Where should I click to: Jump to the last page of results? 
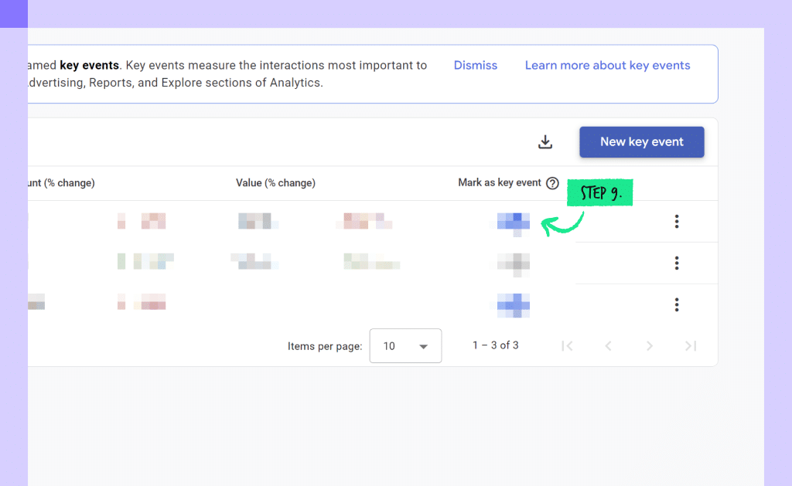pyautogui.click(x=691, y=345)
